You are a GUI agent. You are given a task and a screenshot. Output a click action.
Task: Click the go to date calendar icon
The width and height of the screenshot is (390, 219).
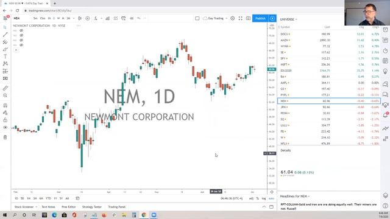(77, 198)
